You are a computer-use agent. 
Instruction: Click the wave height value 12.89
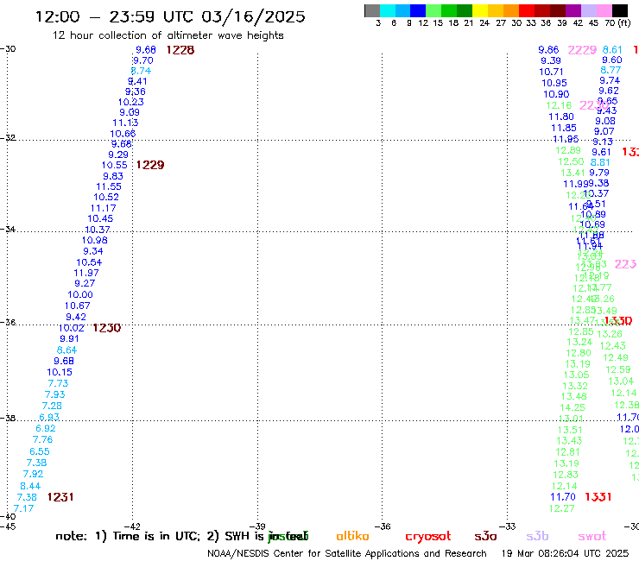tap(568, 150)
